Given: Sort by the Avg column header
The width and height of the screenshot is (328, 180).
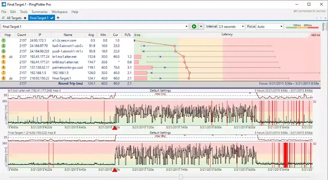Looking at the screenshot, I should tap(91, 35).
